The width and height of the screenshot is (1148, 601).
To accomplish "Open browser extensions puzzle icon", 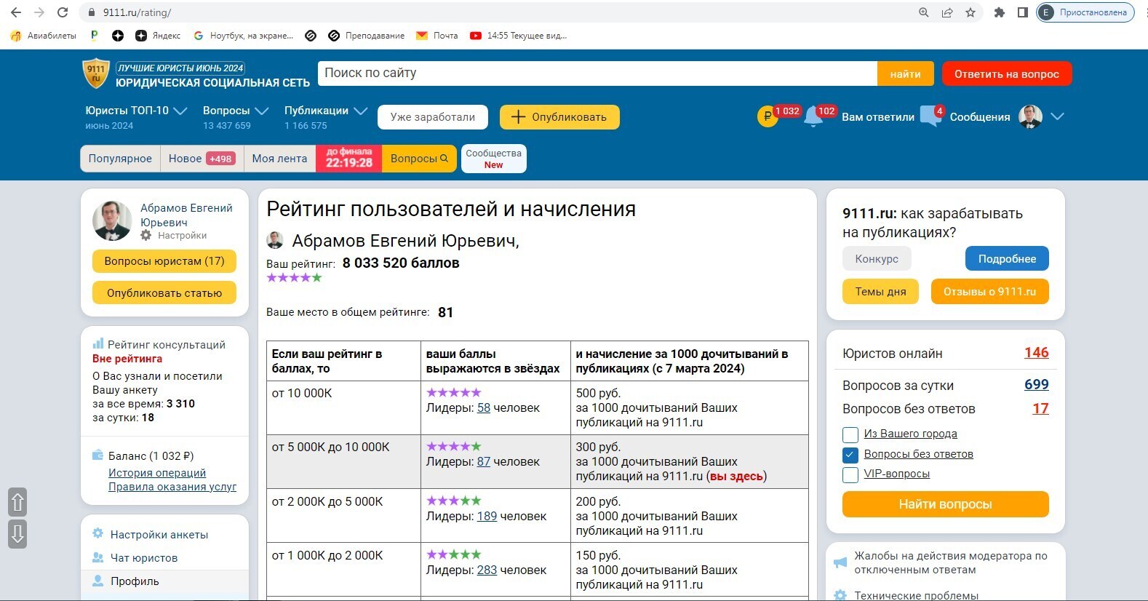I will click(x=1000, y=12).
